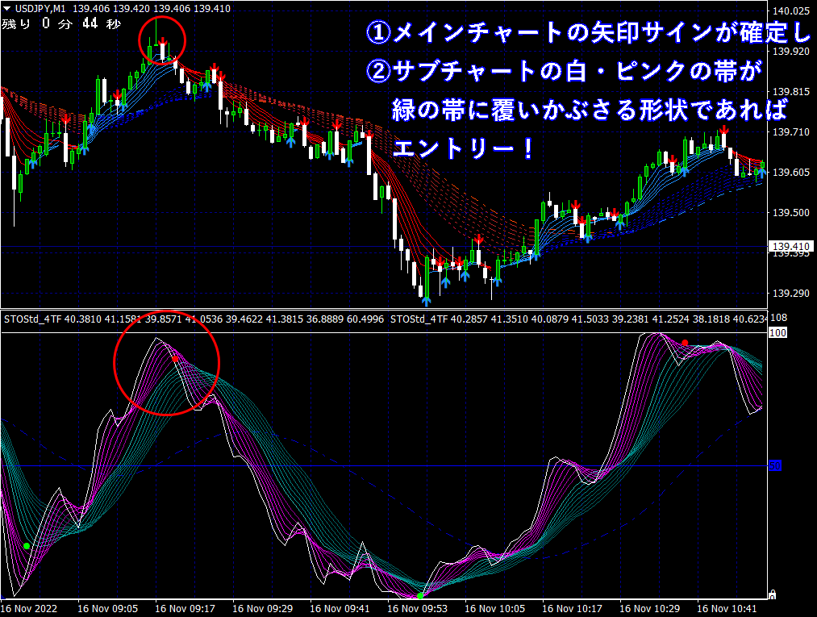The image size is (817, 617).
Task: Click the 139.605 price axis label
Action: tap(790, 172)
